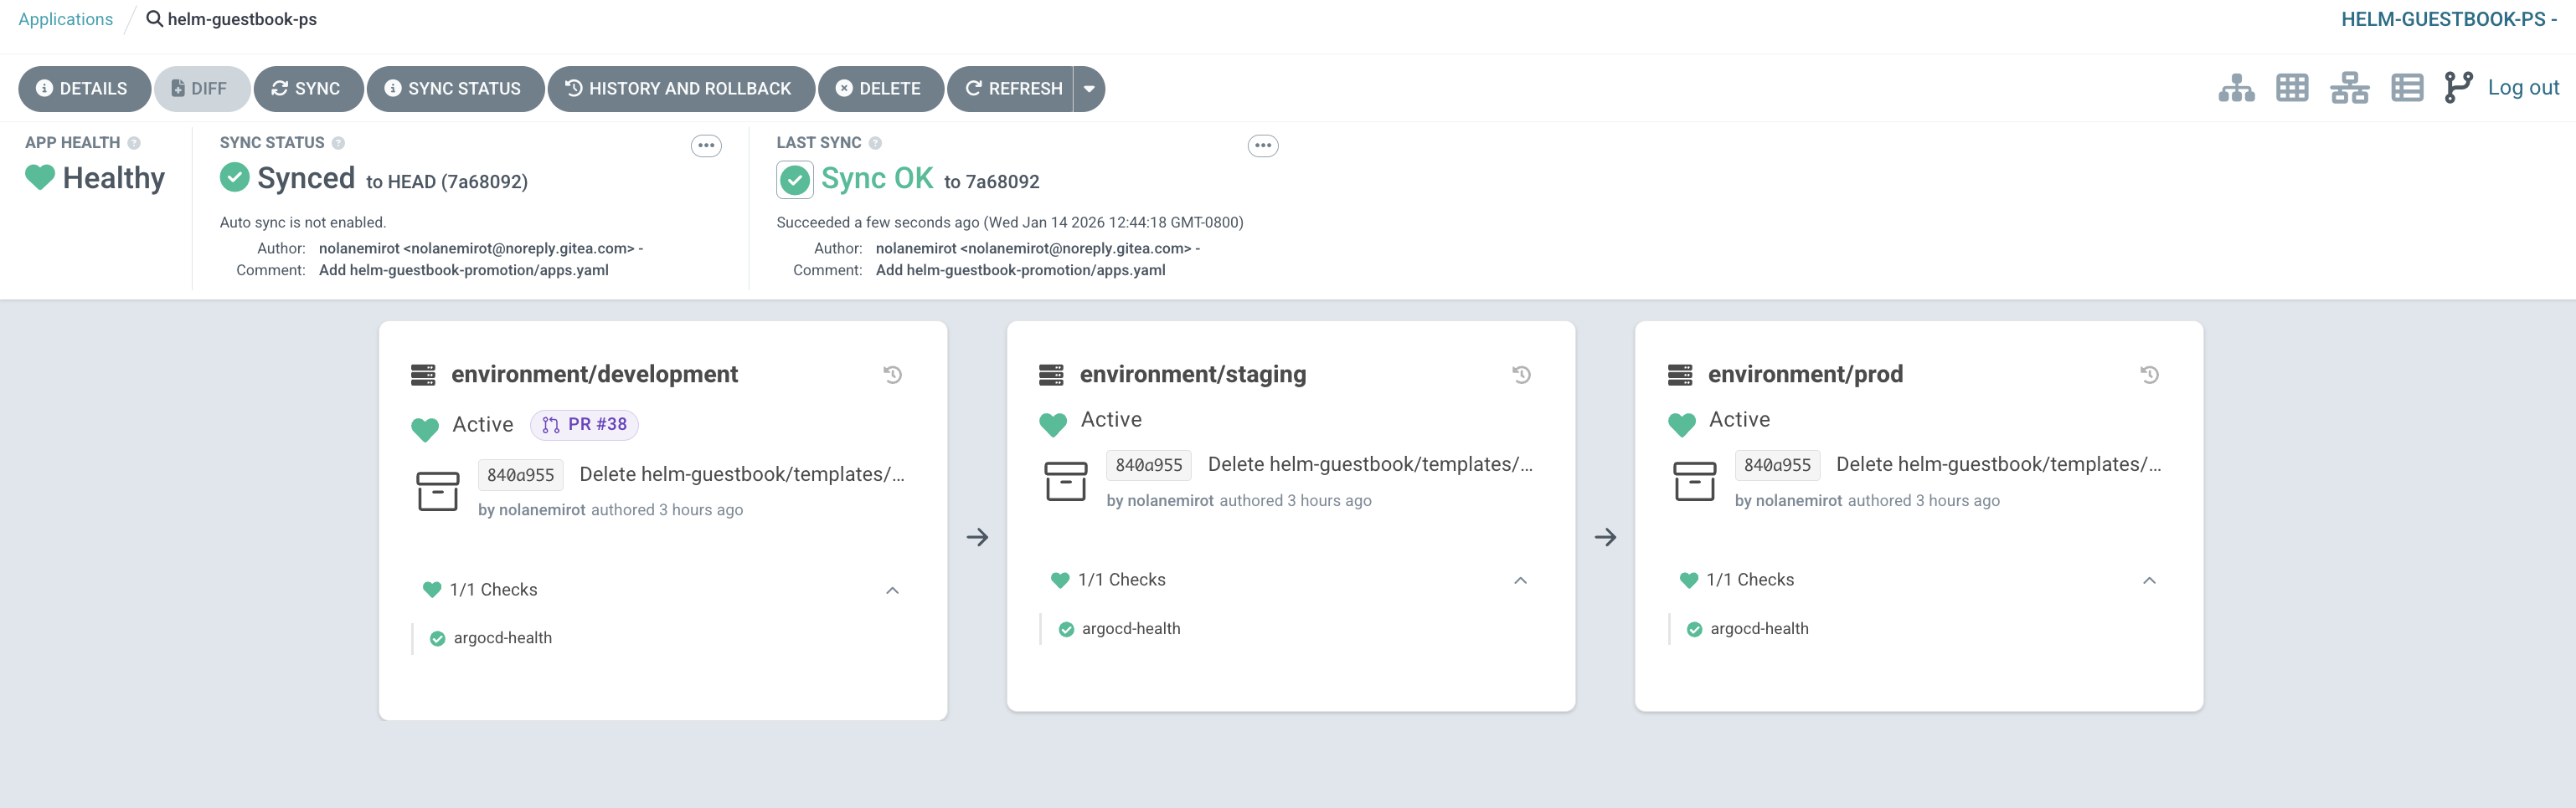The image size is (2576, 808).
Task: Open the DETAILS panel
Action: [x=84, y=89]
